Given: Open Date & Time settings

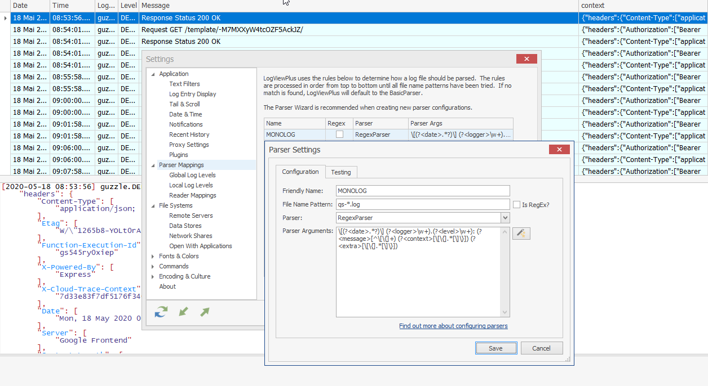Looking at the screenshot, I should pyautogui.click(x=185, y=114).
